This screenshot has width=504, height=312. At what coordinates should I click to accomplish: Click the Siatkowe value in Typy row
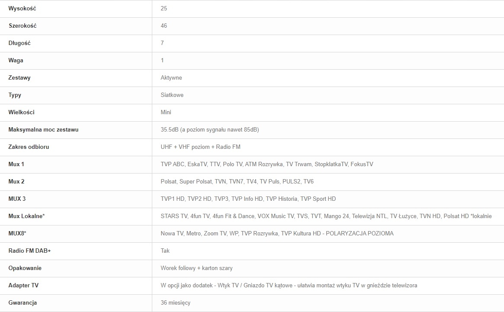click(172, 95)
